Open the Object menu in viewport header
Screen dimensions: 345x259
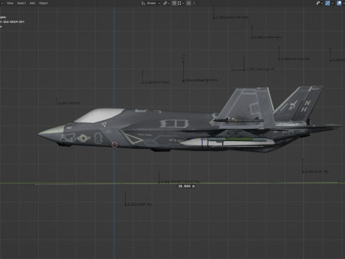click(x=43, y=3)
